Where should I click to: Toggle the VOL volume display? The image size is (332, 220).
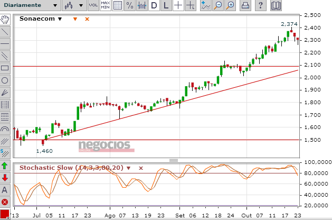(x=93, y=5)
